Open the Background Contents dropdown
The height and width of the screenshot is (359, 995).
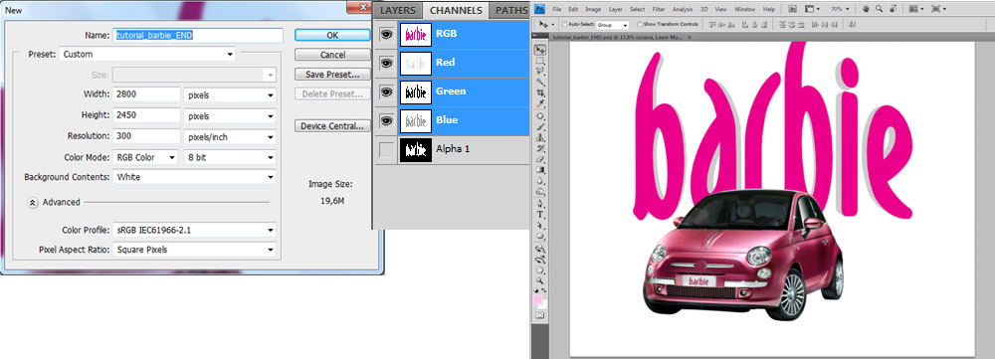coord(194,177)
